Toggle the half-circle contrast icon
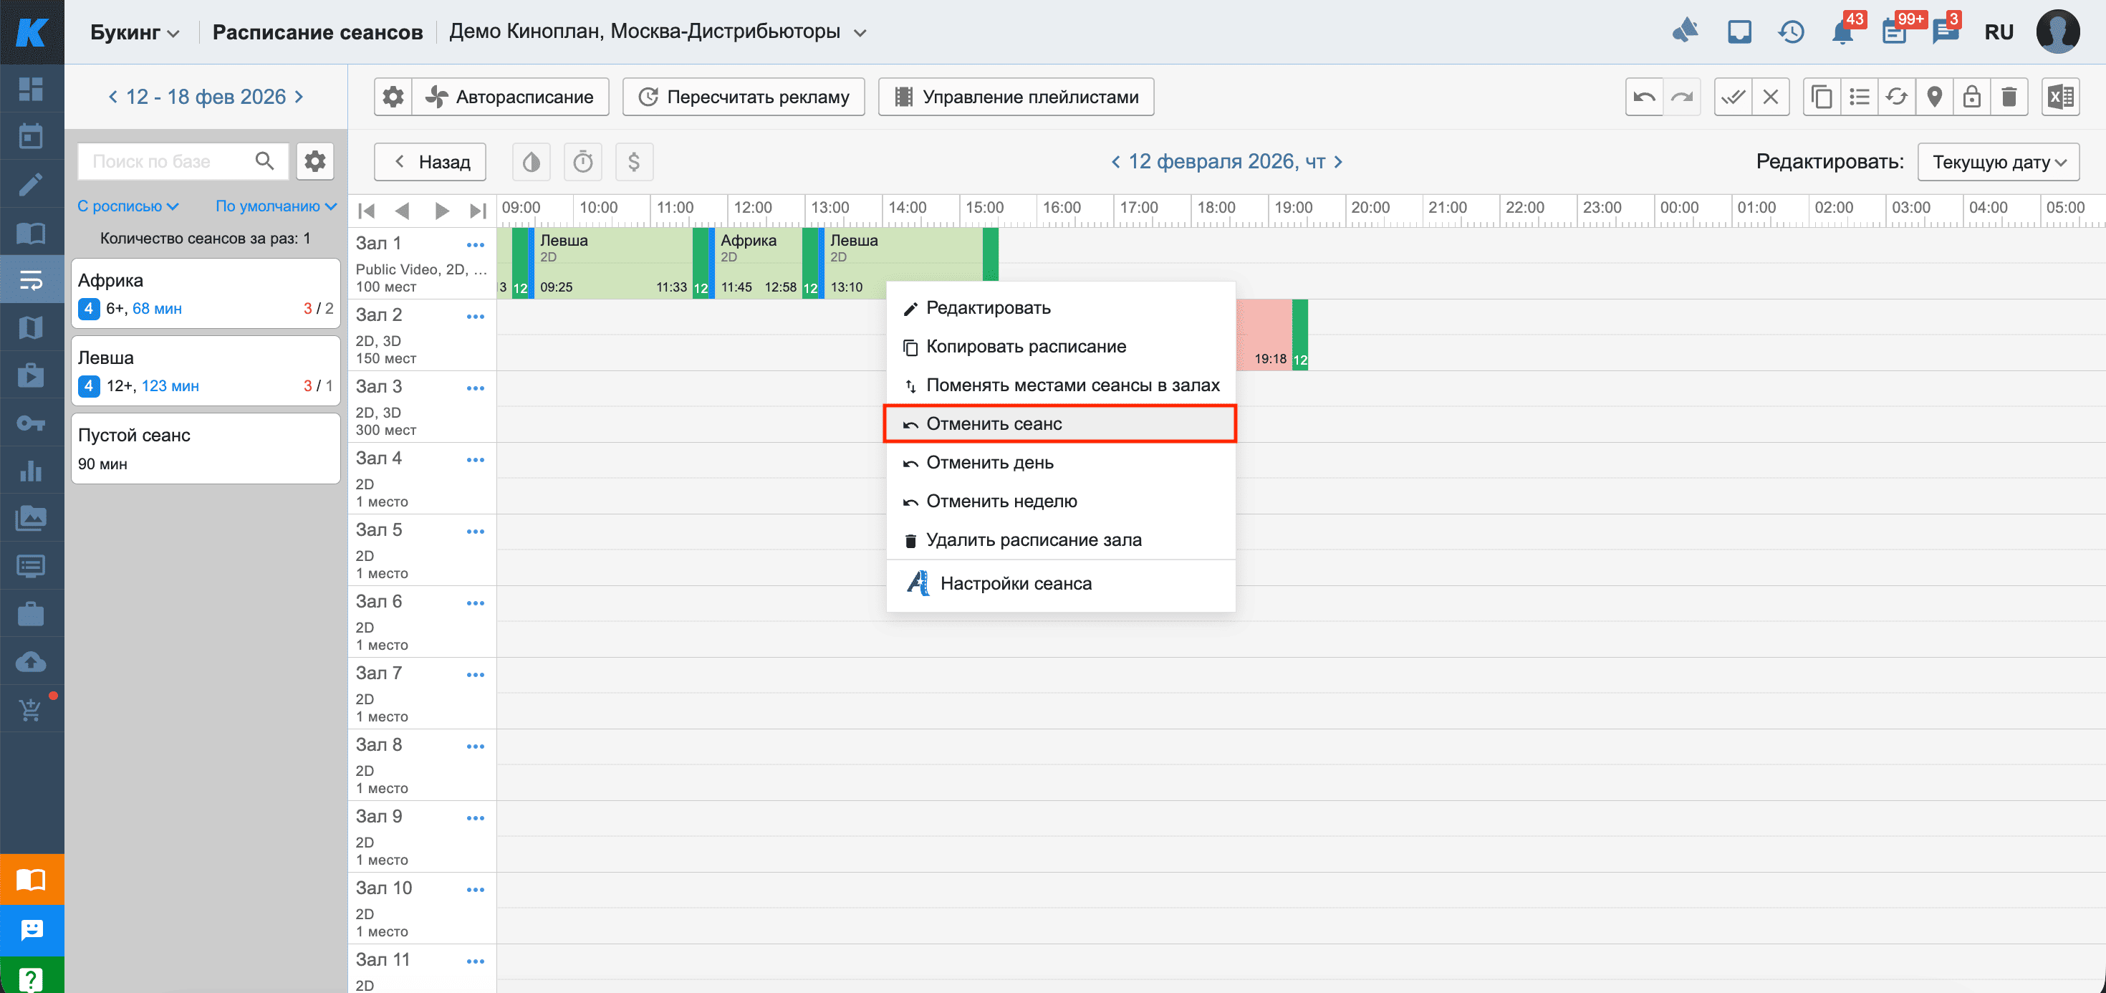This screenshot has width=2106, height=993. [532, 162]
